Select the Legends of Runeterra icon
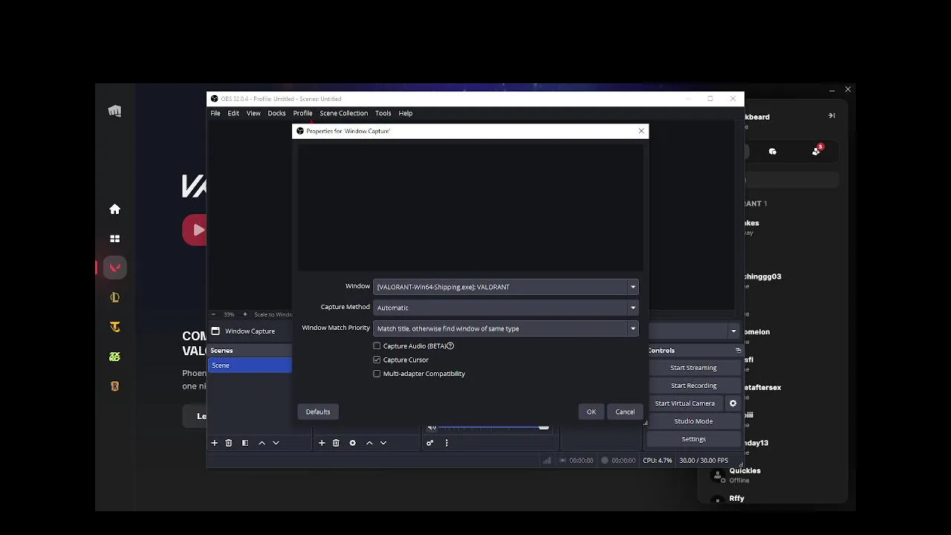951x535 pixels. [114, 386]
